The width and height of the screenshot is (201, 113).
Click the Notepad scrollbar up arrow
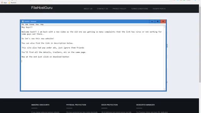click(x=165, y=27)
